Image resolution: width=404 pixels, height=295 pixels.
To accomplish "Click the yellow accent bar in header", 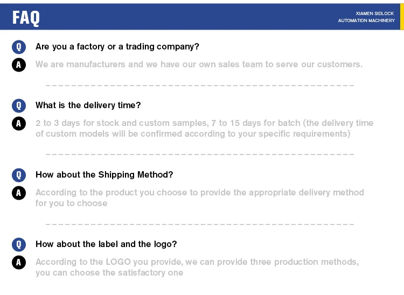I will (x=402, y=17).
